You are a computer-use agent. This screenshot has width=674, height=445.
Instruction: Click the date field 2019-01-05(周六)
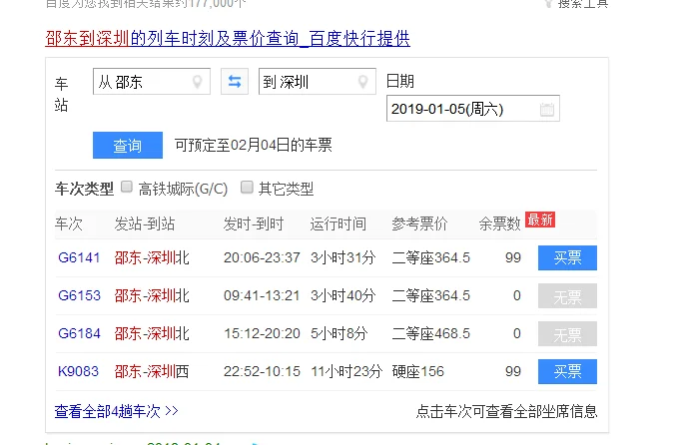473,109
